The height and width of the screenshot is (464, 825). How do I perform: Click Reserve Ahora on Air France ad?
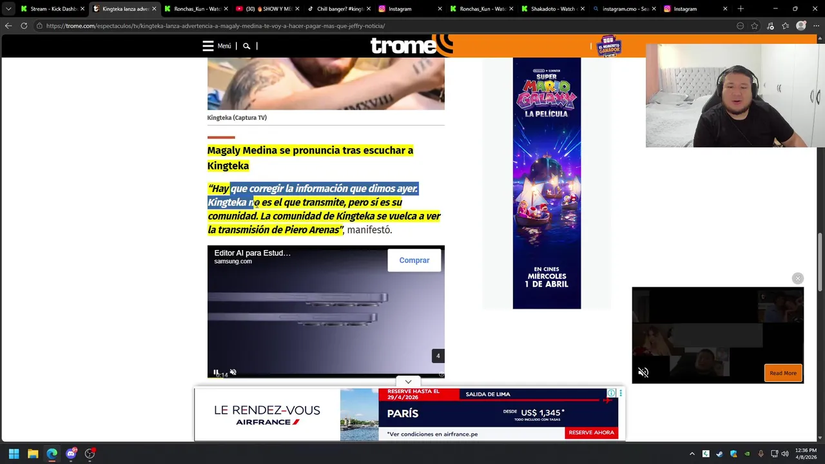(591, 432)
